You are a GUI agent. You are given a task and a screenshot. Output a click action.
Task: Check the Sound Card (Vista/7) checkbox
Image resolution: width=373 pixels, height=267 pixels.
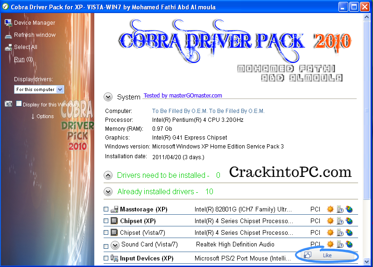106,246
